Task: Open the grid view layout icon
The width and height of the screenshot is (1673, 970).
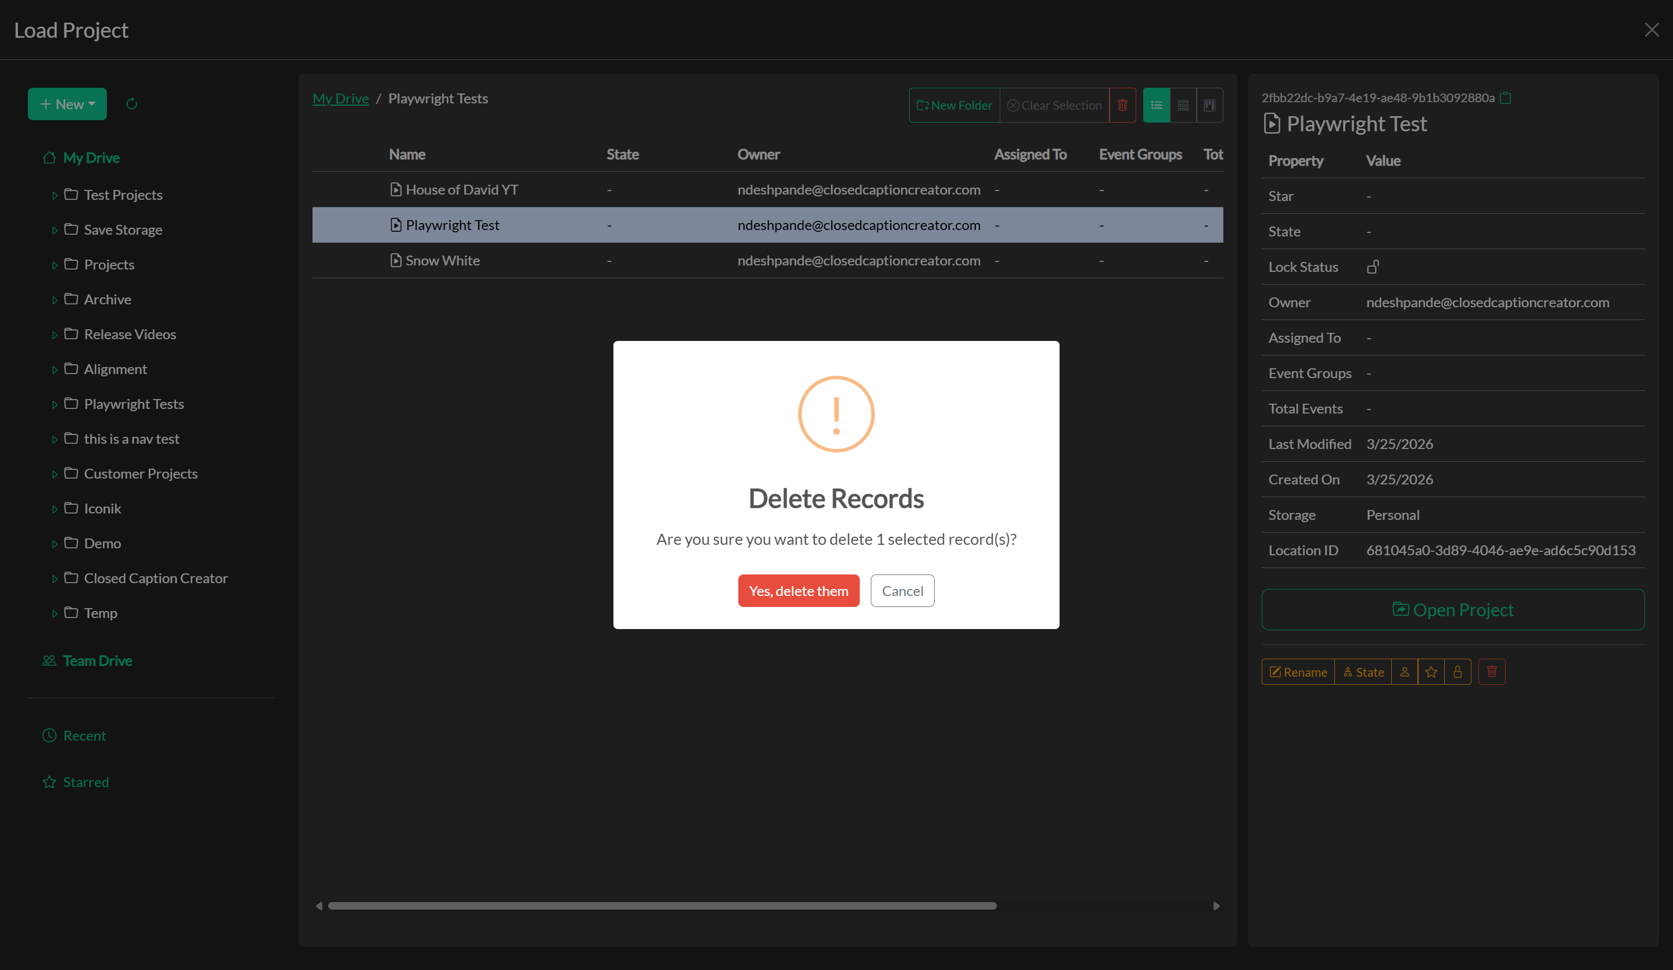Action: [x=1183, y=105]
